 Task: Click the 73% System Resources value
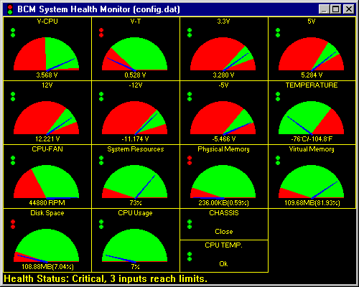pos(136,203)
